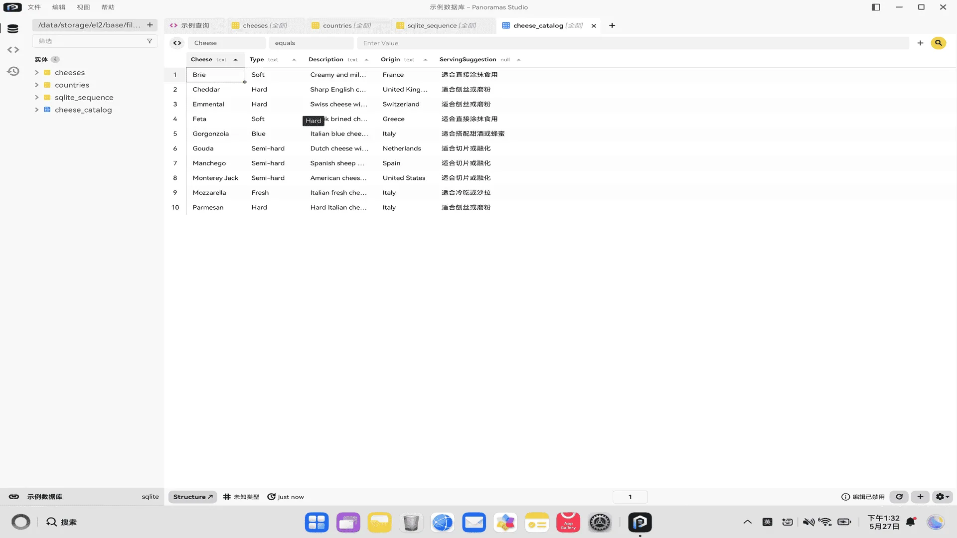Click the 筛选 sidebar filter field
This screenshot has width=957, height=538.
coord(95,41)
